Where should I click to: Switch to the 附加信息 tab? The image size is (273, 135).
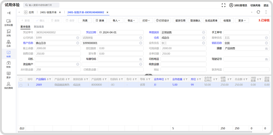coord(39,27)
